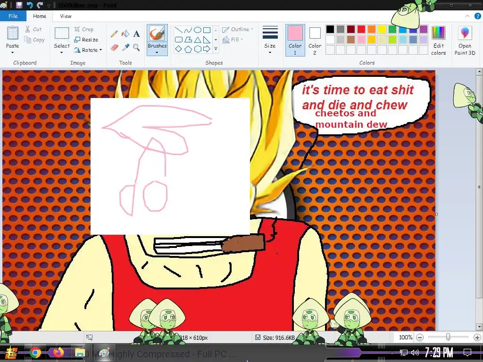Screen dimensions: 483x362
Task: Select the Color 1 foreground box
Action: tap(295, 41)
